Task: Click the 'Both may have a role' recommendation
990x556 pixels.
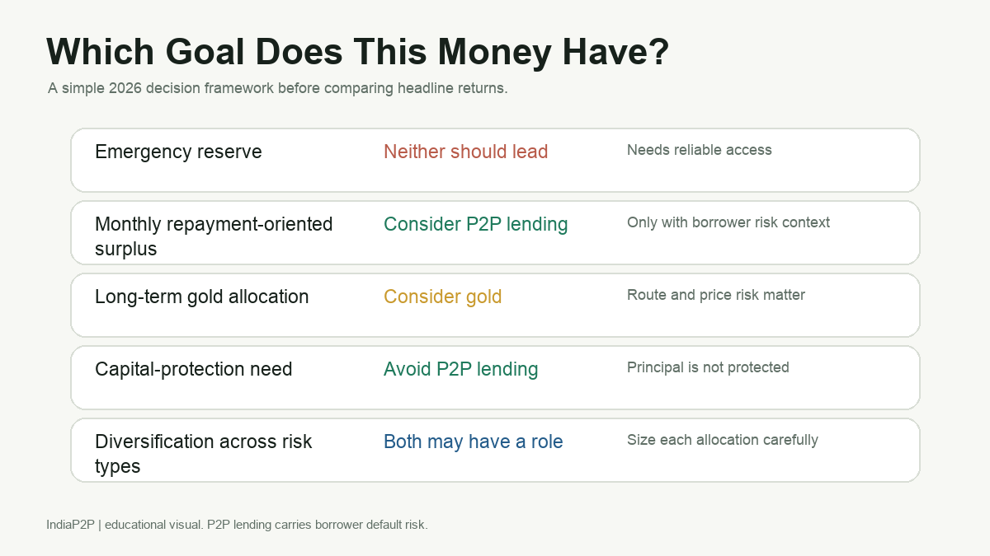Action: tap(474, 442)
